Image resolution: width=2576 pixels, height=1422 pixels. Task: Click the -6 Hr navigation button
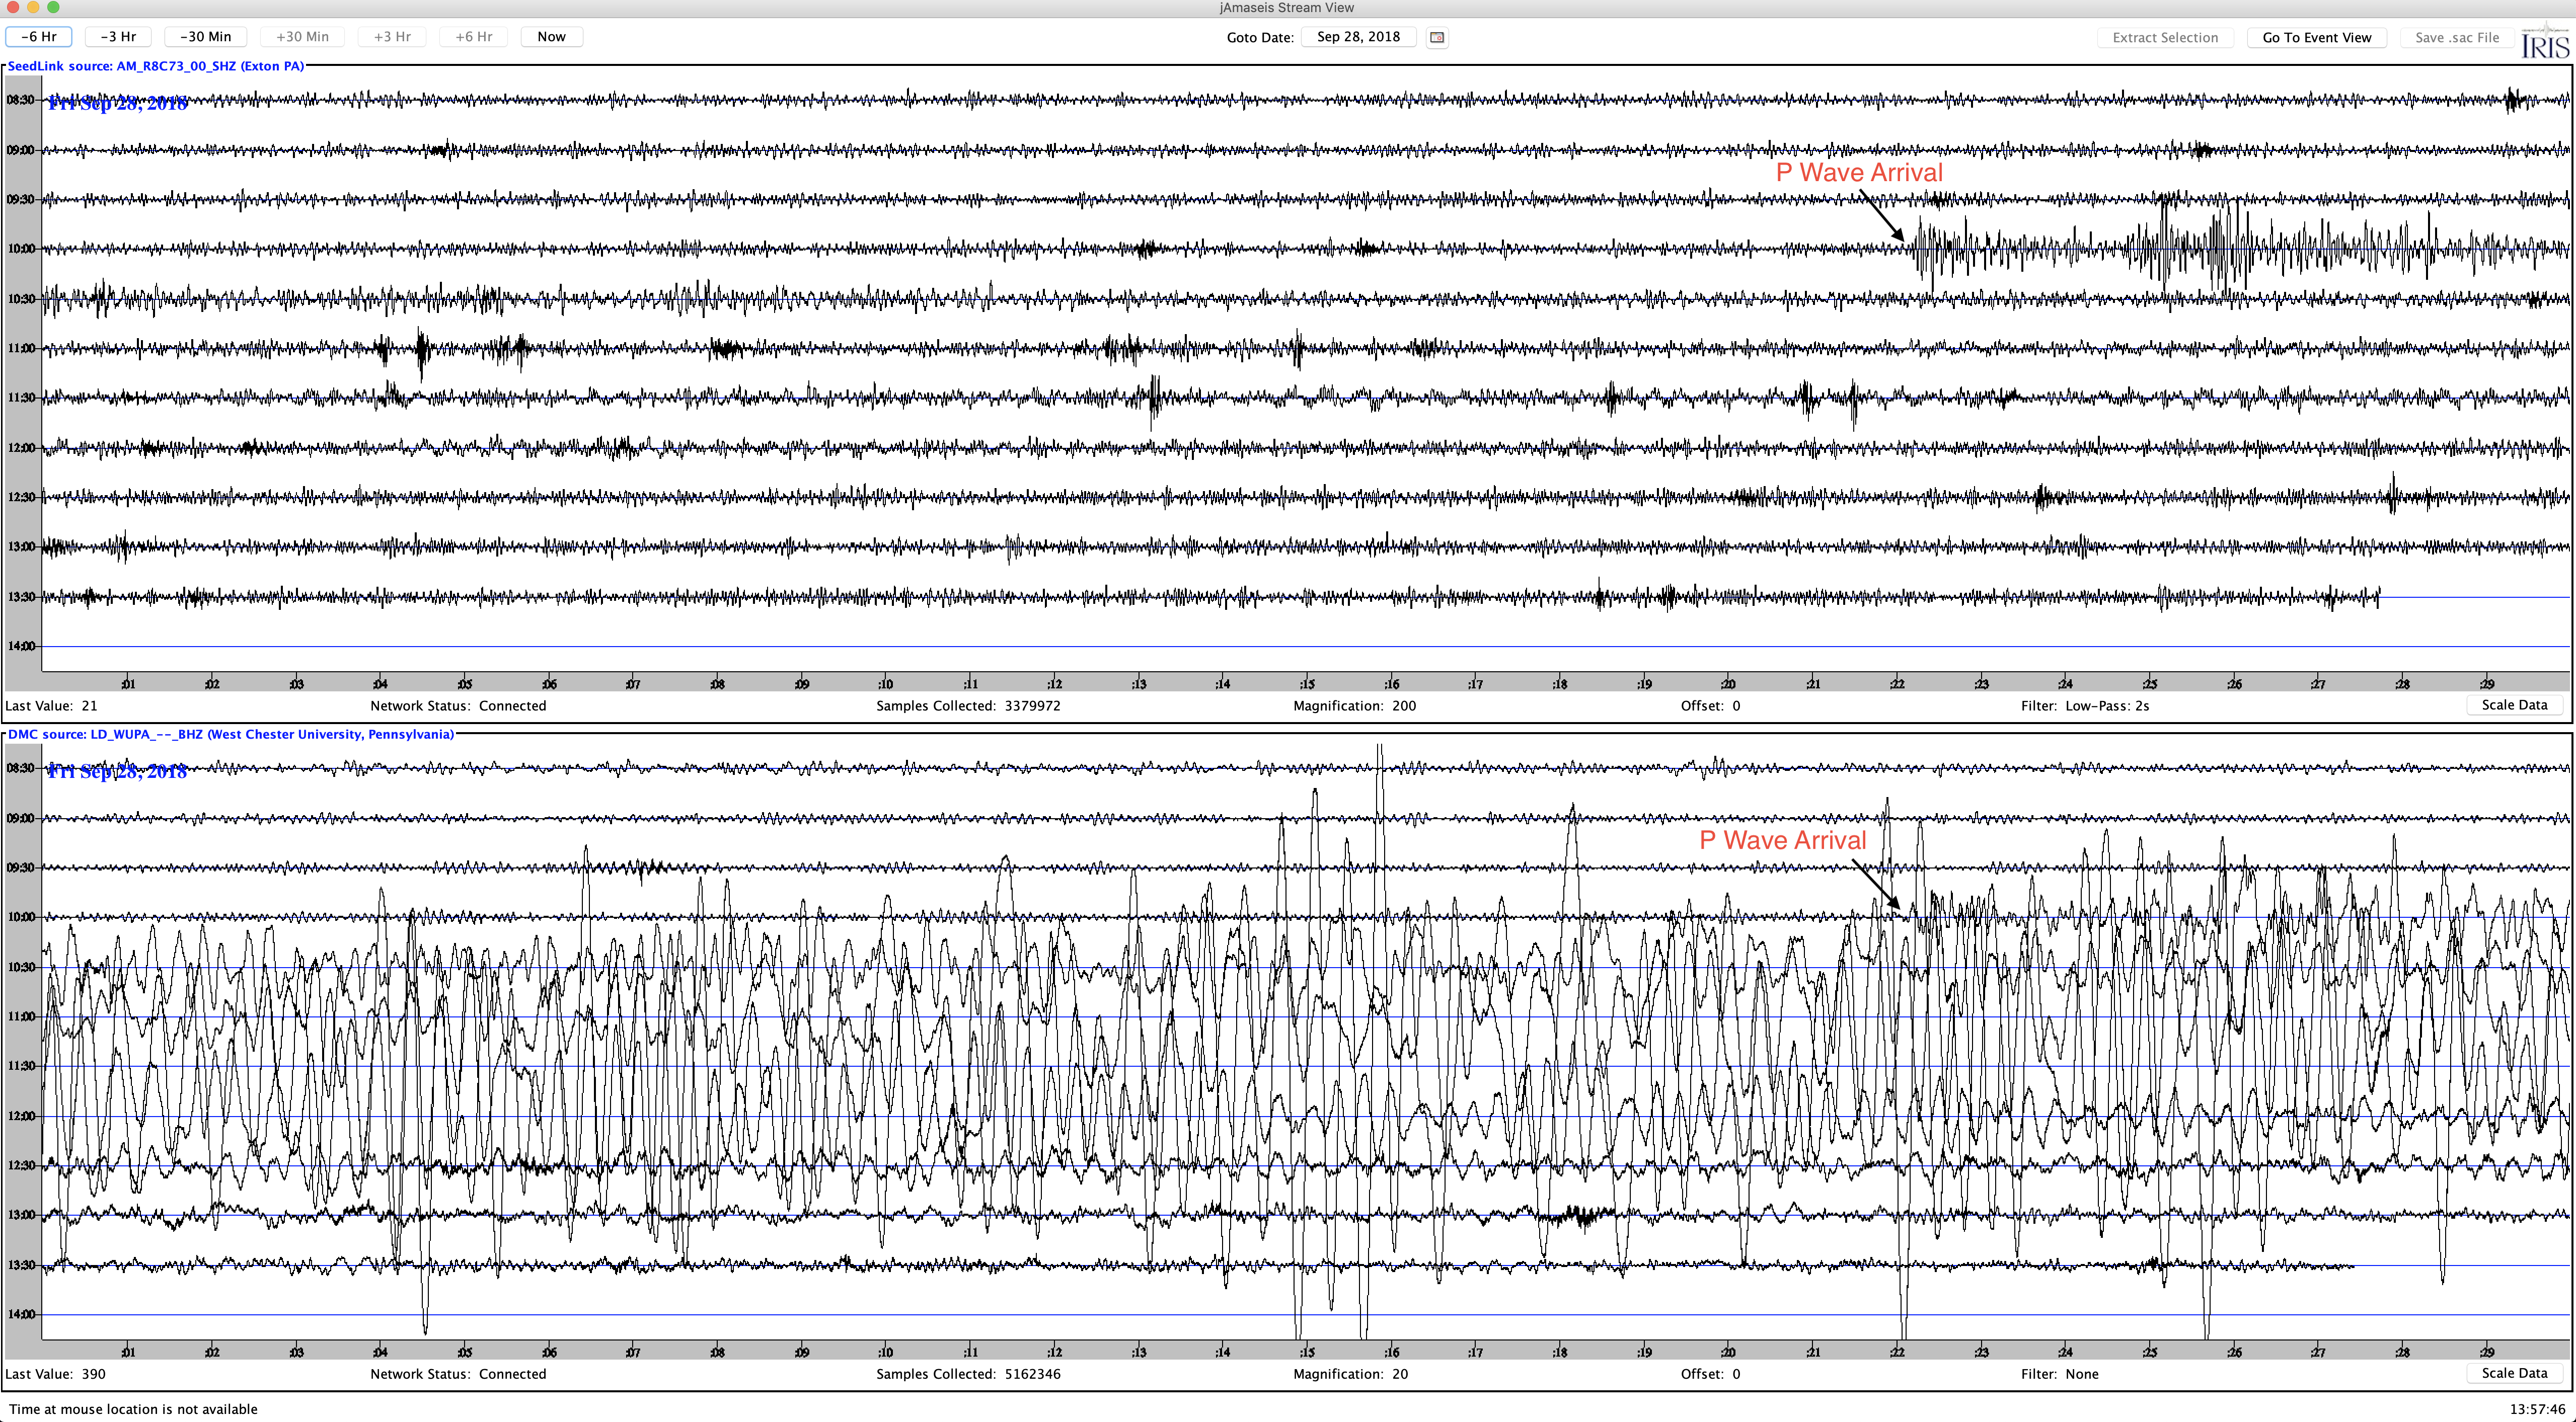(39, 37)
